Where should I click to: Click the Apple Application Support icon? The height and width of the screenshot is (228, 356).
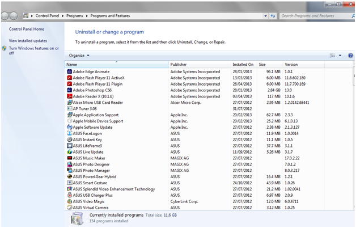coord(70,115)
